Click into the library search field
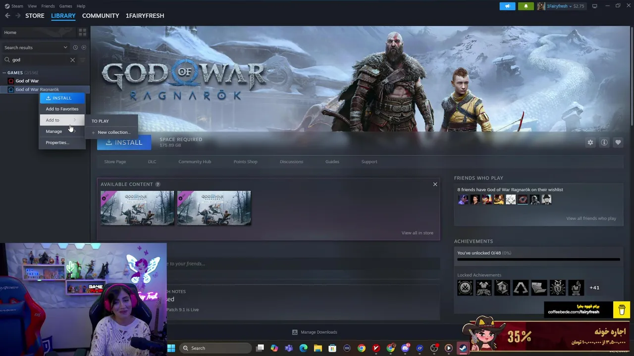Viewport: 634px width, 356px height. tap(40, 60)
